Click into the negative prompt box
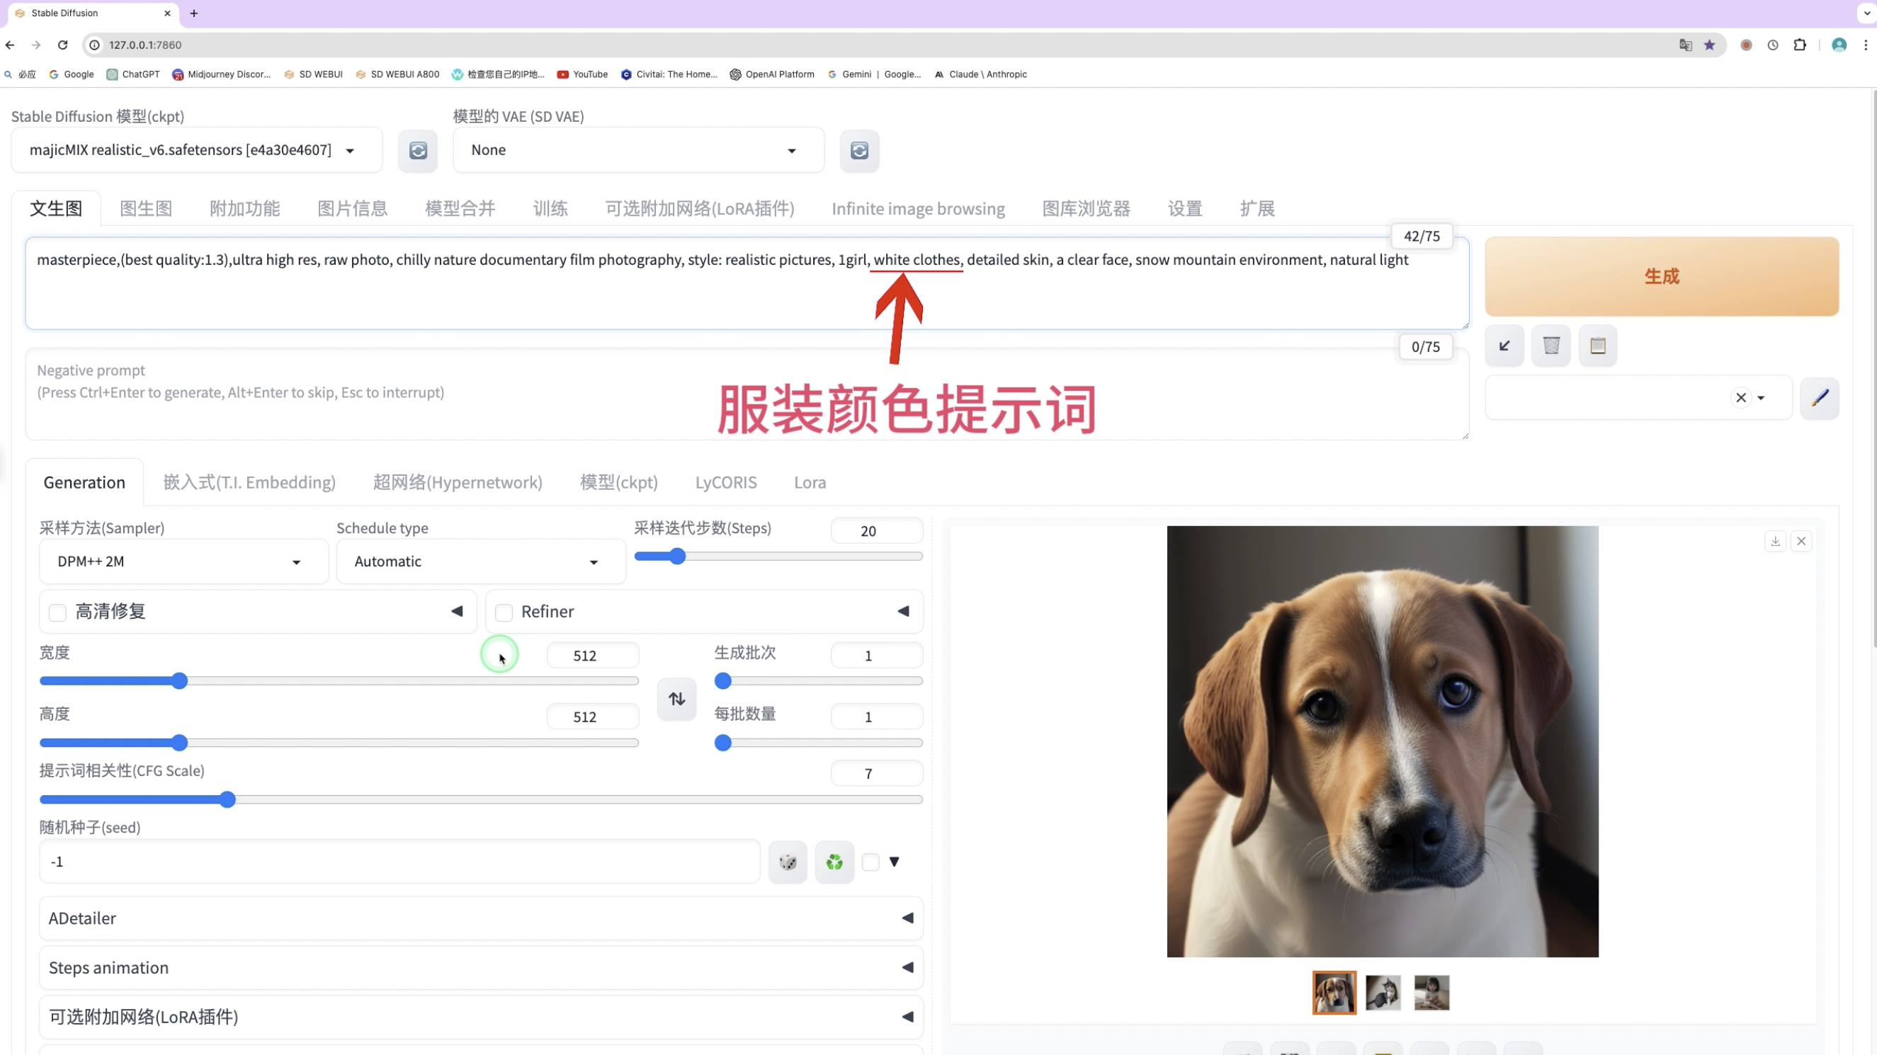This screenshot has width=1877, height=1055. pos(747,394)
